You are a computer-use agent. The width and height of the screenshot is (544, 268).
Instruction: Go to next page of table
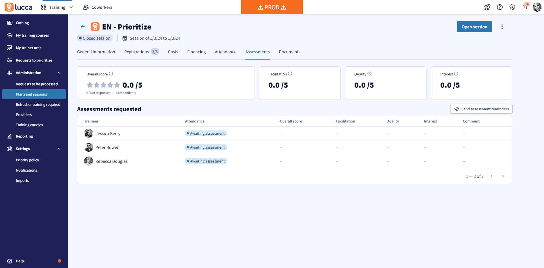503,176
